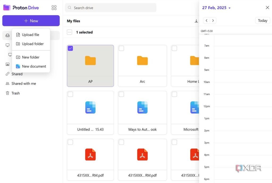The height and width of the screenshot is (183, 272).
Task: Check the Untitled 15.43 document checkbox
Action: tap(70, 95)
